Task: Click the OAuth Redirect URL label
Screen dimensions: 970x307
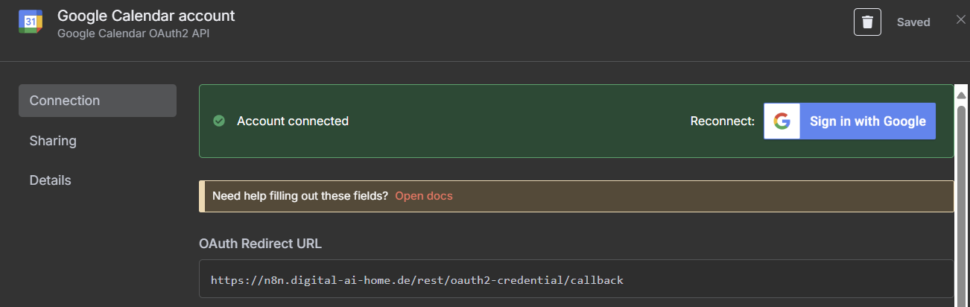Action: [x=261, y=244]
